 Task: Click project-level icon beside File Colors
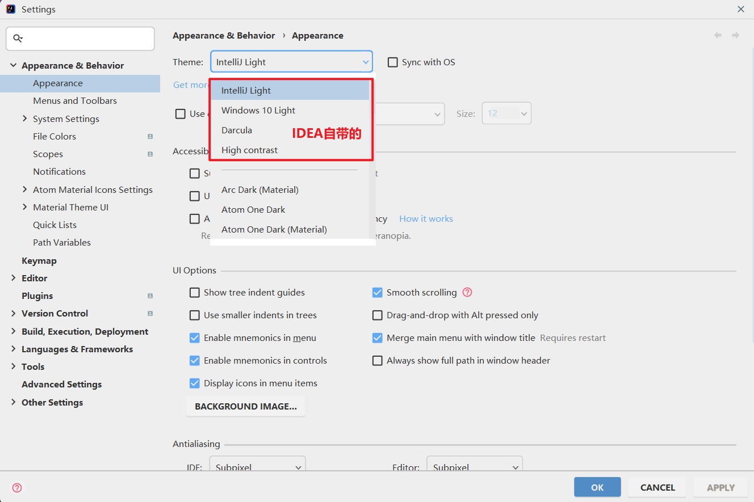[x=150, y=137]
